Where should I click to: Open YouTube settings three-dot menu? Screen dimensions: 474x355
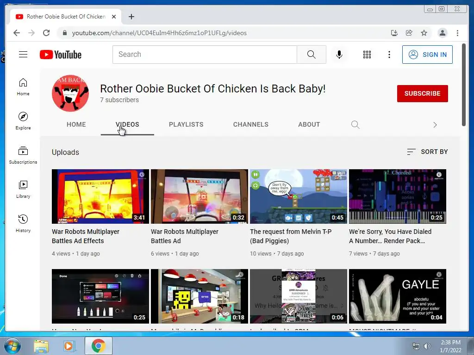(x=389, y=55)
